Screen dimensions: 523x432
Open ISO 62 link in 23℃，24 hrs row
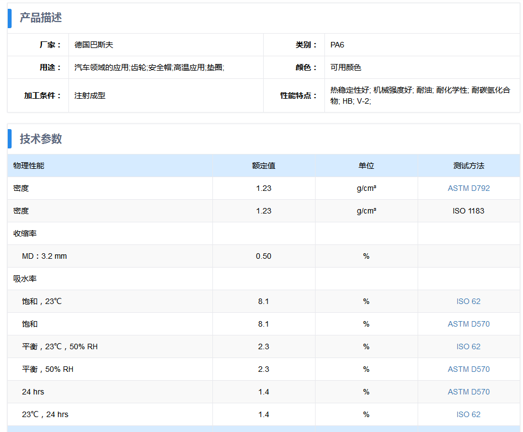point(468,414)
